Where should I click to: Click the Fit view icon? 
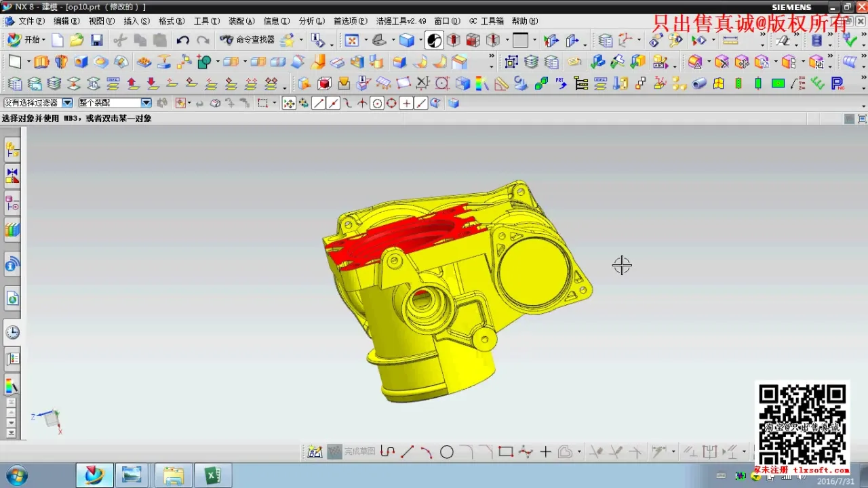coord(351,40)
